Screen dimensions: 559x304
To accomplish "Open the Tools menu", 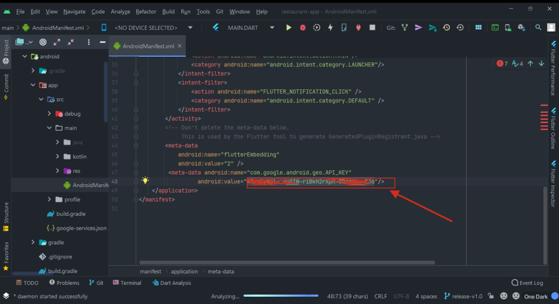I will 203,11.
